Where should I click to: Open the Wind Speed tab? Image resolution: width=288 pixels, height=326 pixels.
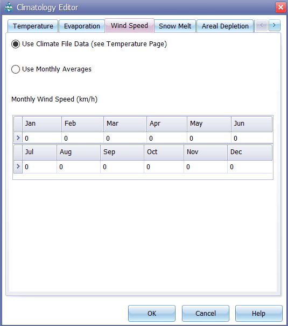coord(129,26)
